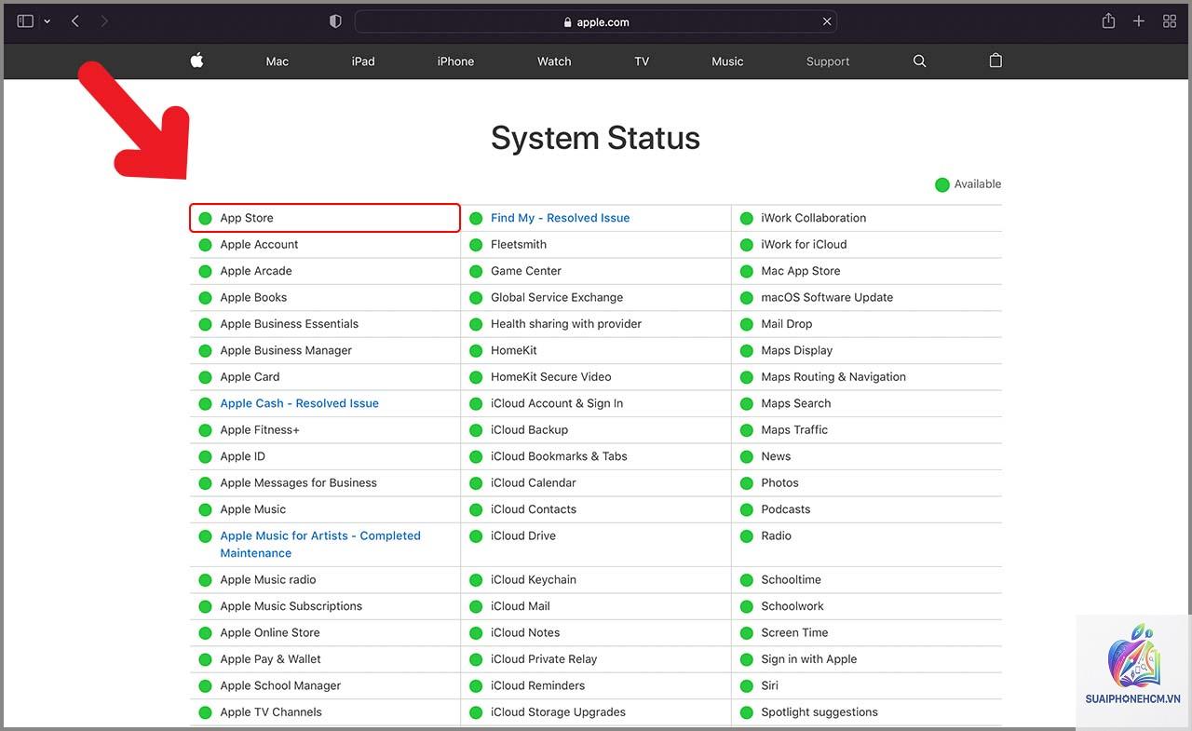Image resolution: width=1192 pixels, height=731 pixels.
Task: Click the iCloud Drive entry
Action: coord(523,535)
